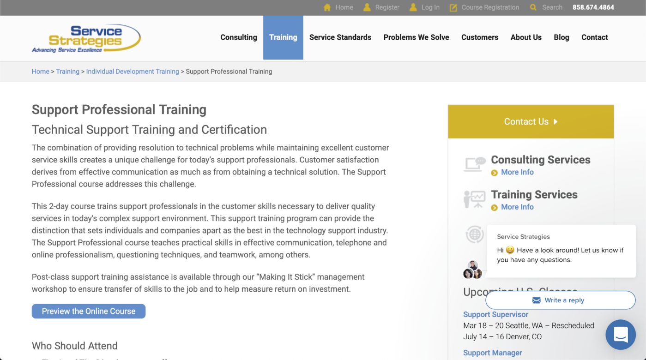
Task: Click Training in the breadcrumb
Action: coord(68,72)
